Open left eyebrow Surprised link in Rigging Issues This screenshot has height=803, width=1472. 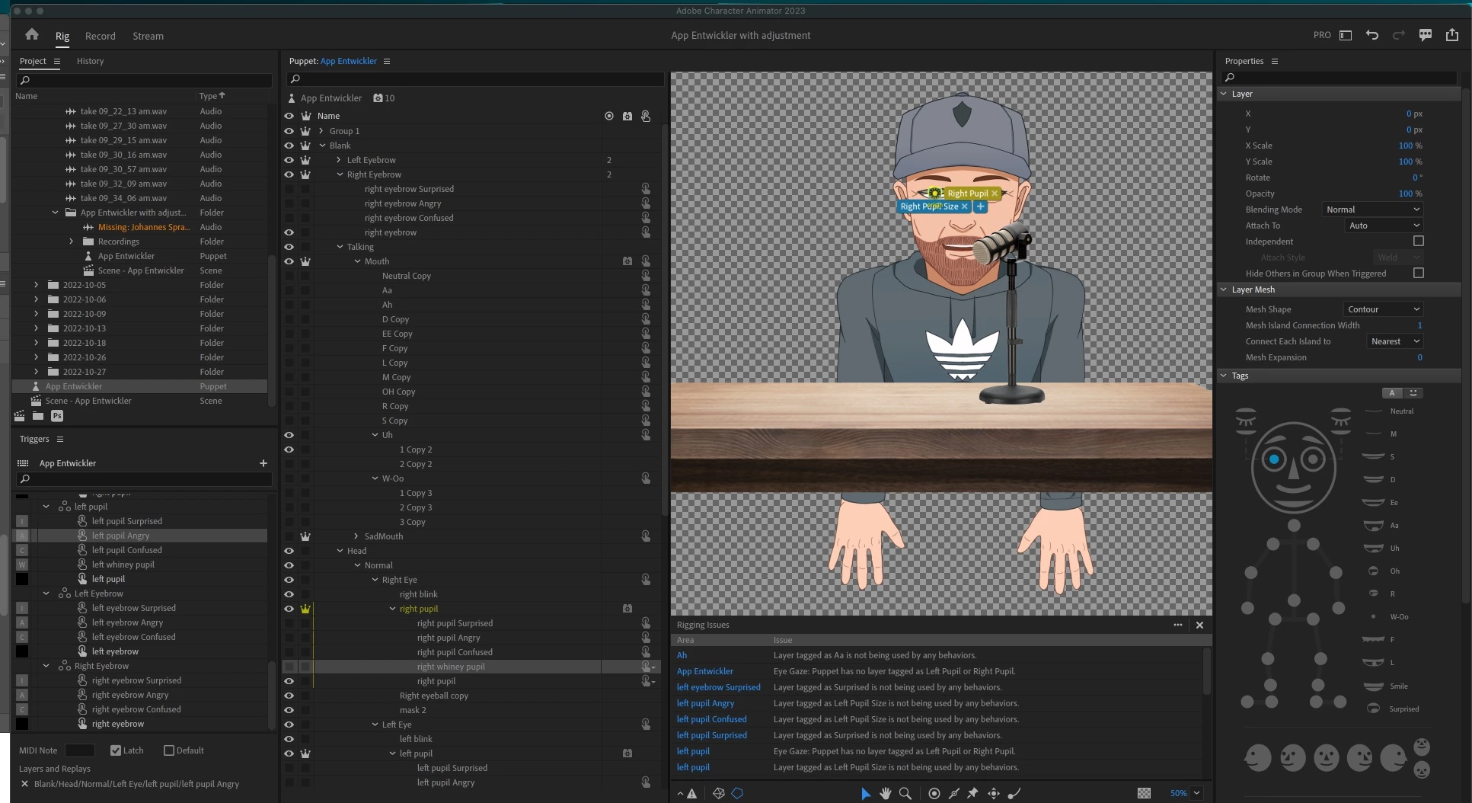719,687
